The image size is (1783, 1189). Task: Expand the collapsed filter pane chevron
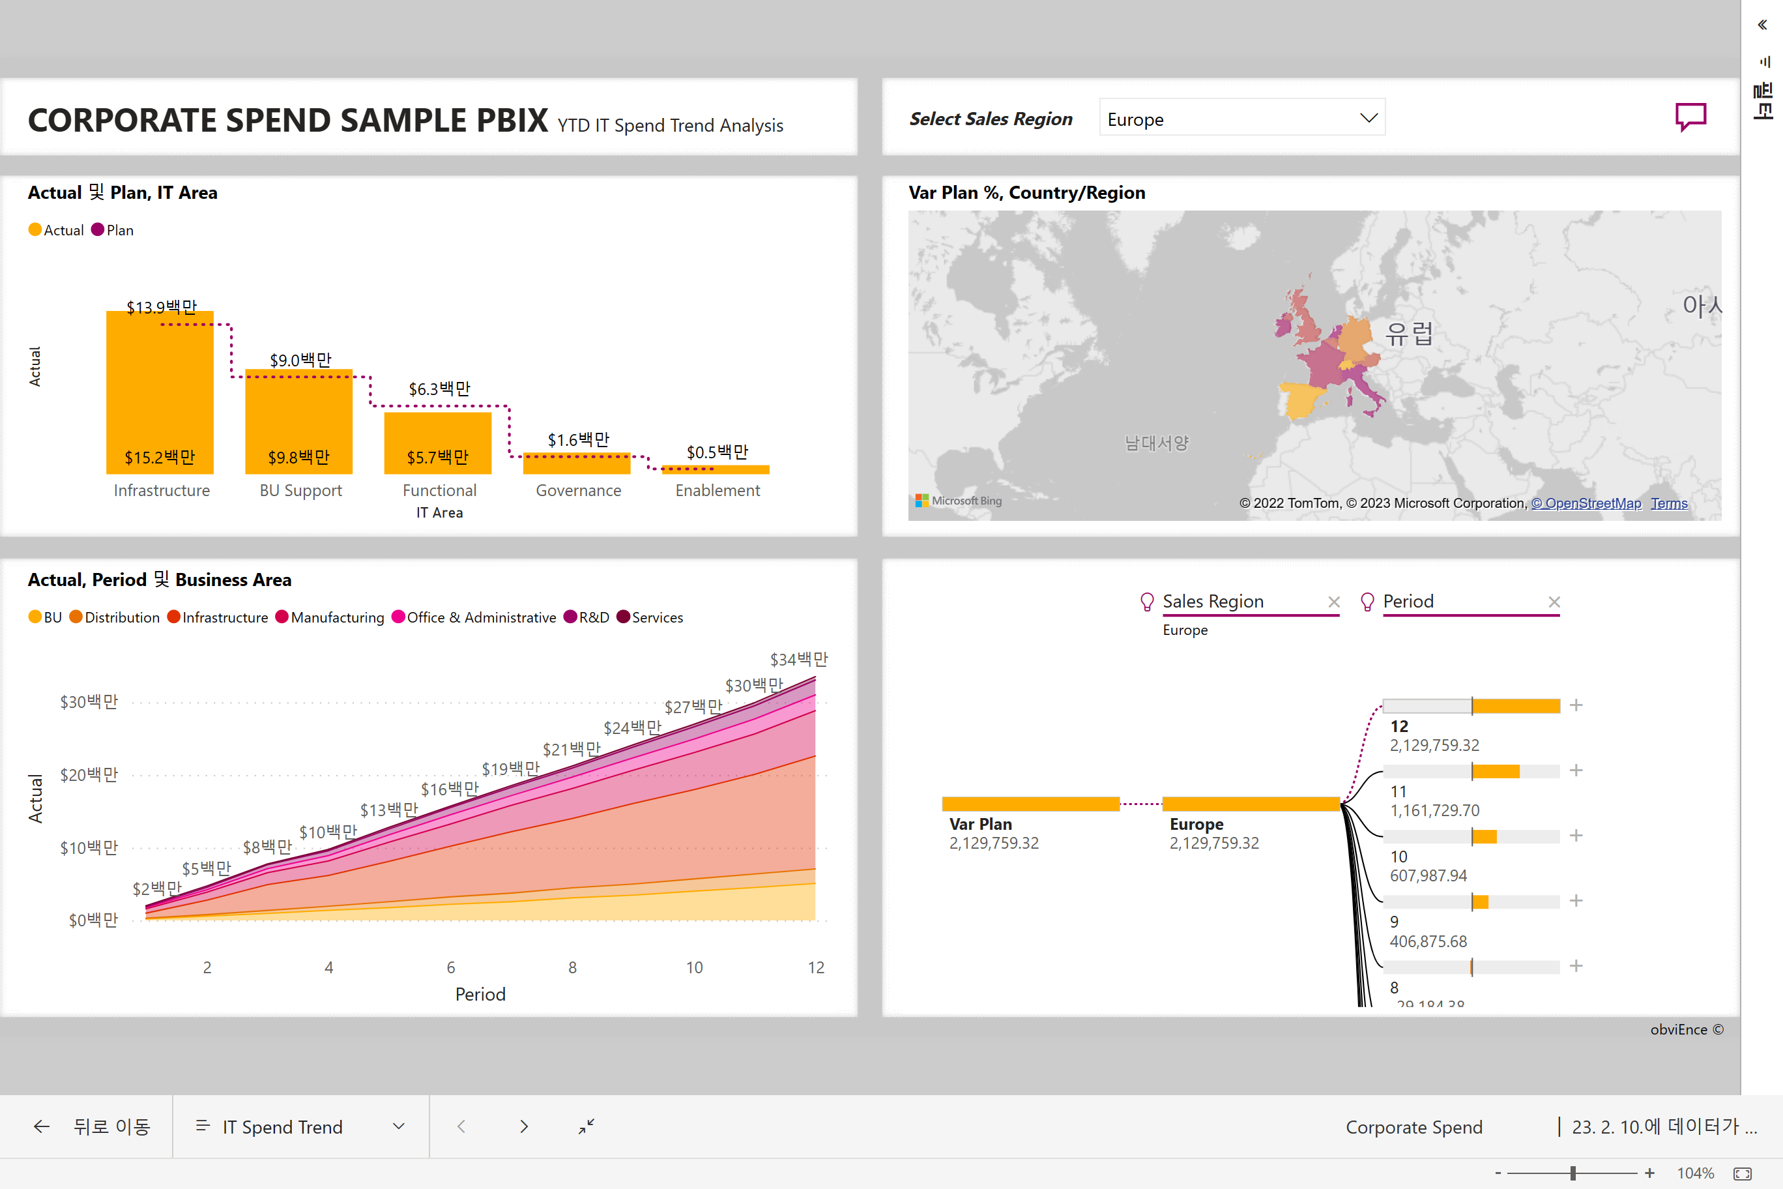(1763, 25)
